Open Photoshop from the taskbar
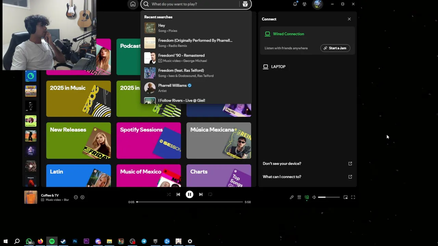438x246 pixels. 75,241
